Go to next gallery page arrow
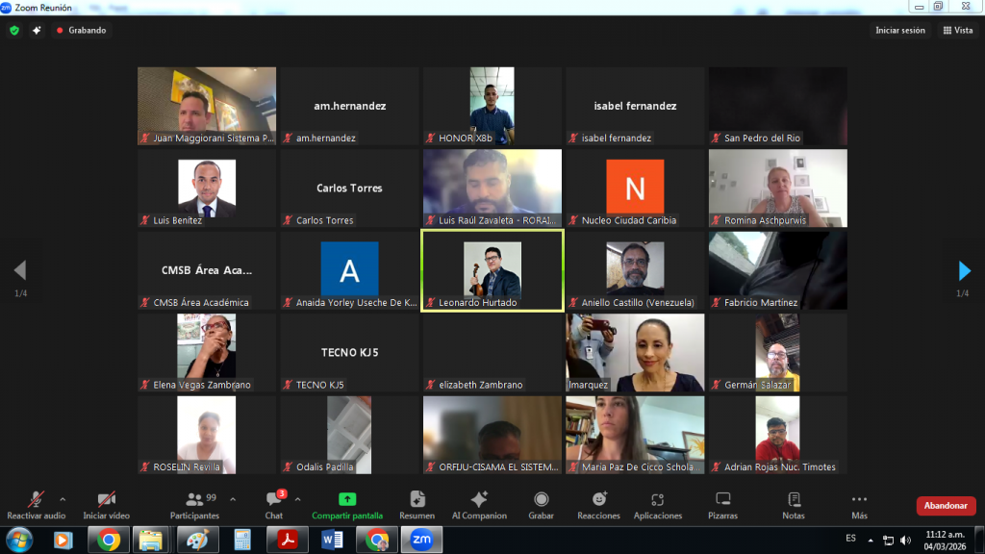Viewport: 985px width, 554px height. [964, 271]
